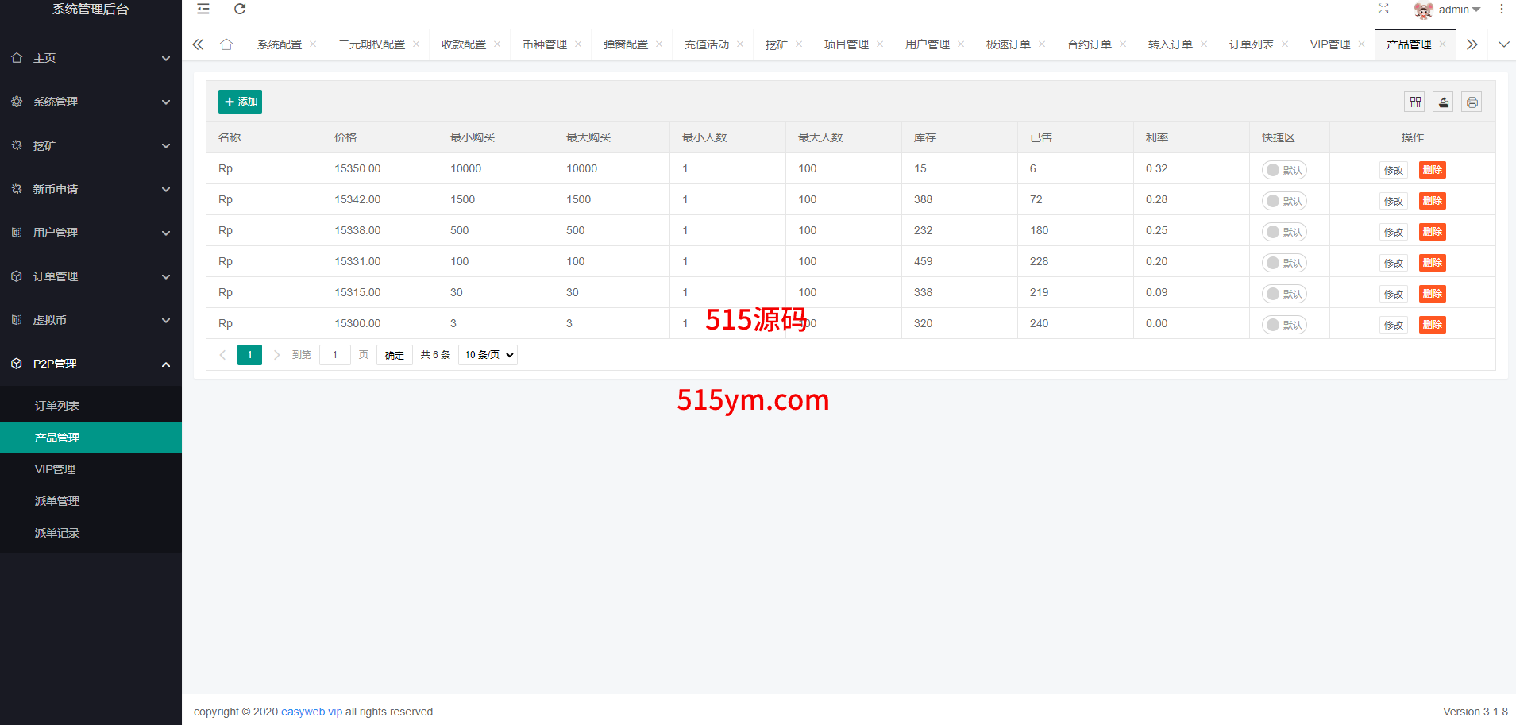Click the page number input field
This screenshot has height=725, width=1516.
click(x=335, y=355)
